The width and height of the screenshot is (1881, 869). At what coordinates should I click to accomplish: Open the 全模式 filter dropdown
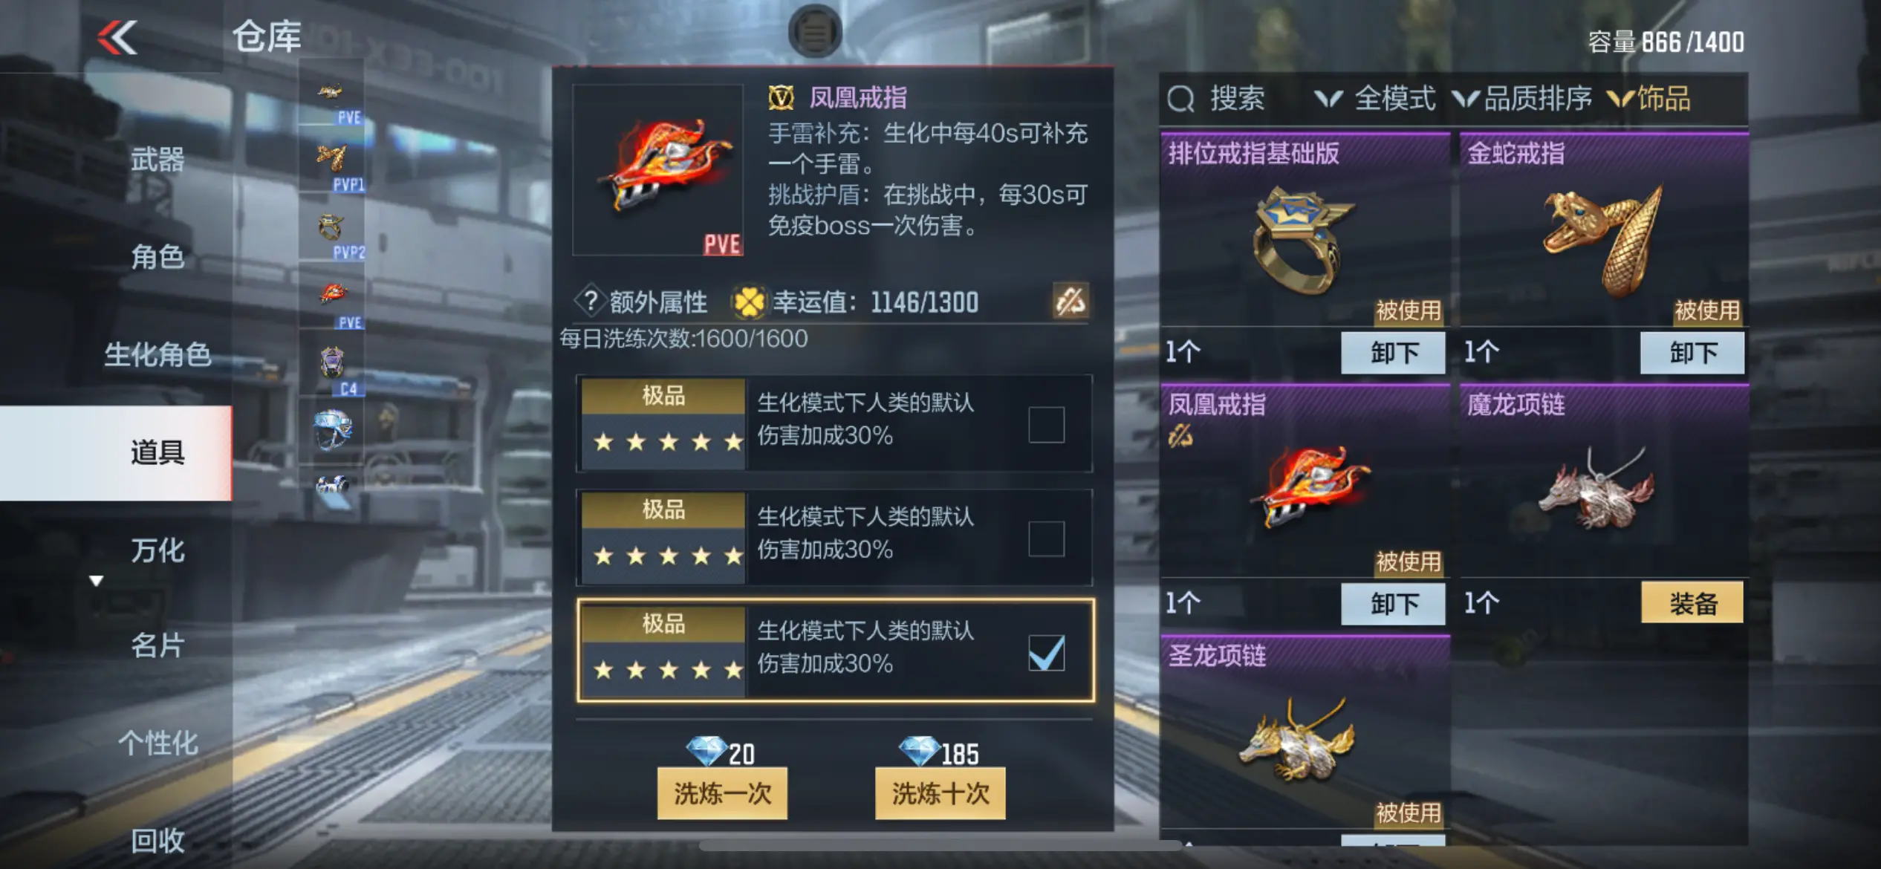(1375, 98)
